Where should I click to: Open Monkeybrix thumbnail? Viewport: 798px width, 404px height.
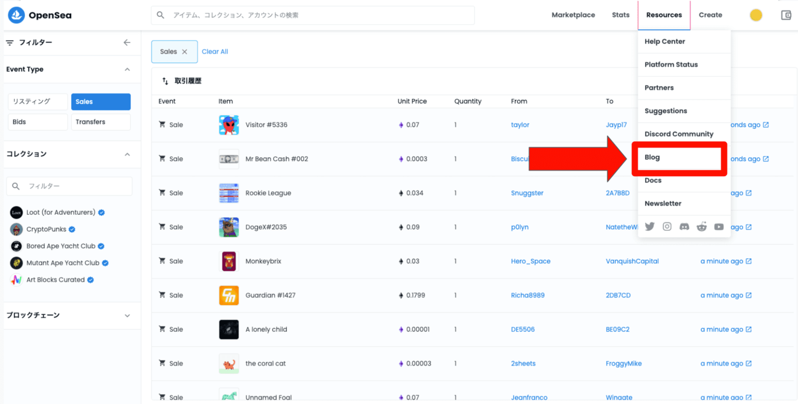(229, 261)
